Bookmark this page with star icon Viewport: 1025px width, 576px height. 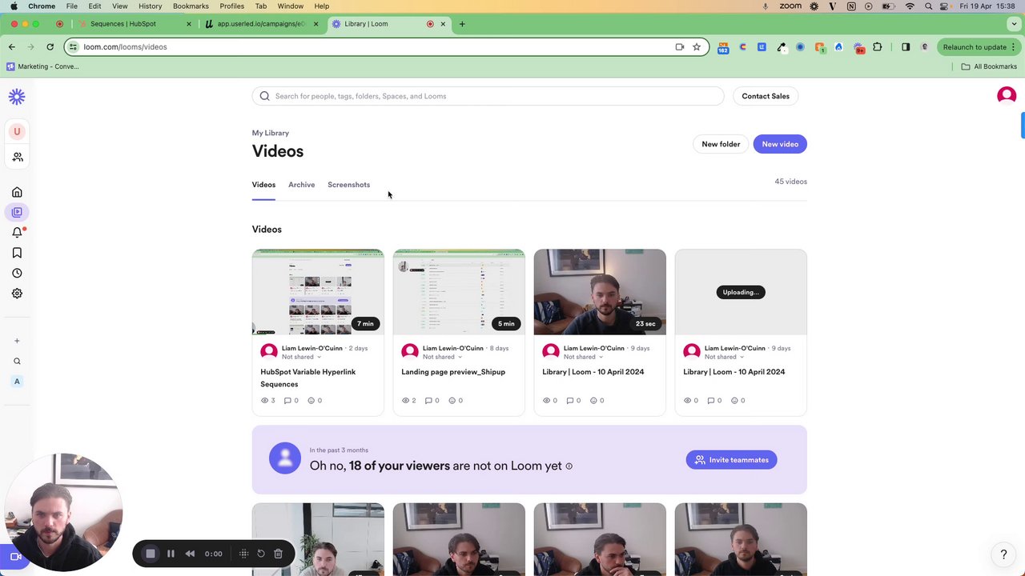697,47
